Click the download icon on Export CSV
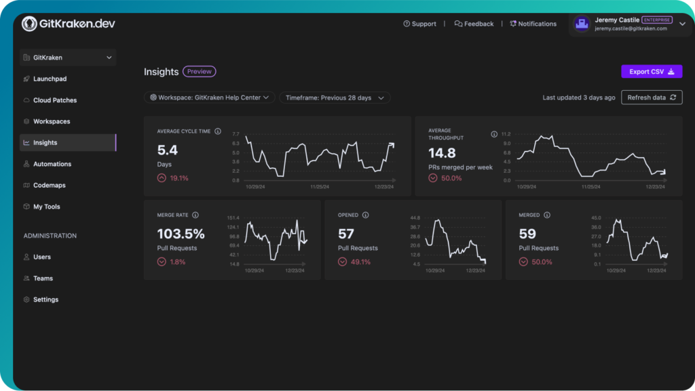 pyautogui.click(x=671, y=72)
